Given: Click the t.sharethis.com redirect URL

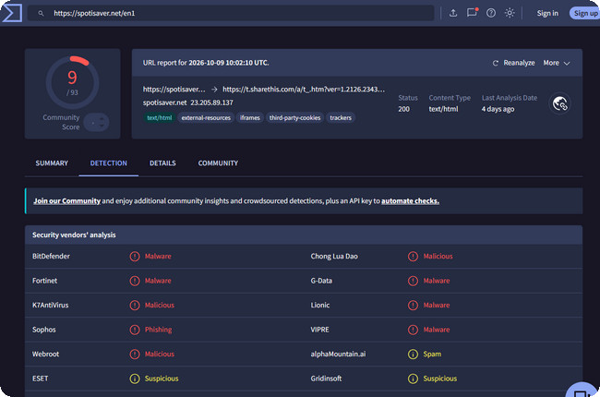Looking at the screenshot, I should click(304, 90).
